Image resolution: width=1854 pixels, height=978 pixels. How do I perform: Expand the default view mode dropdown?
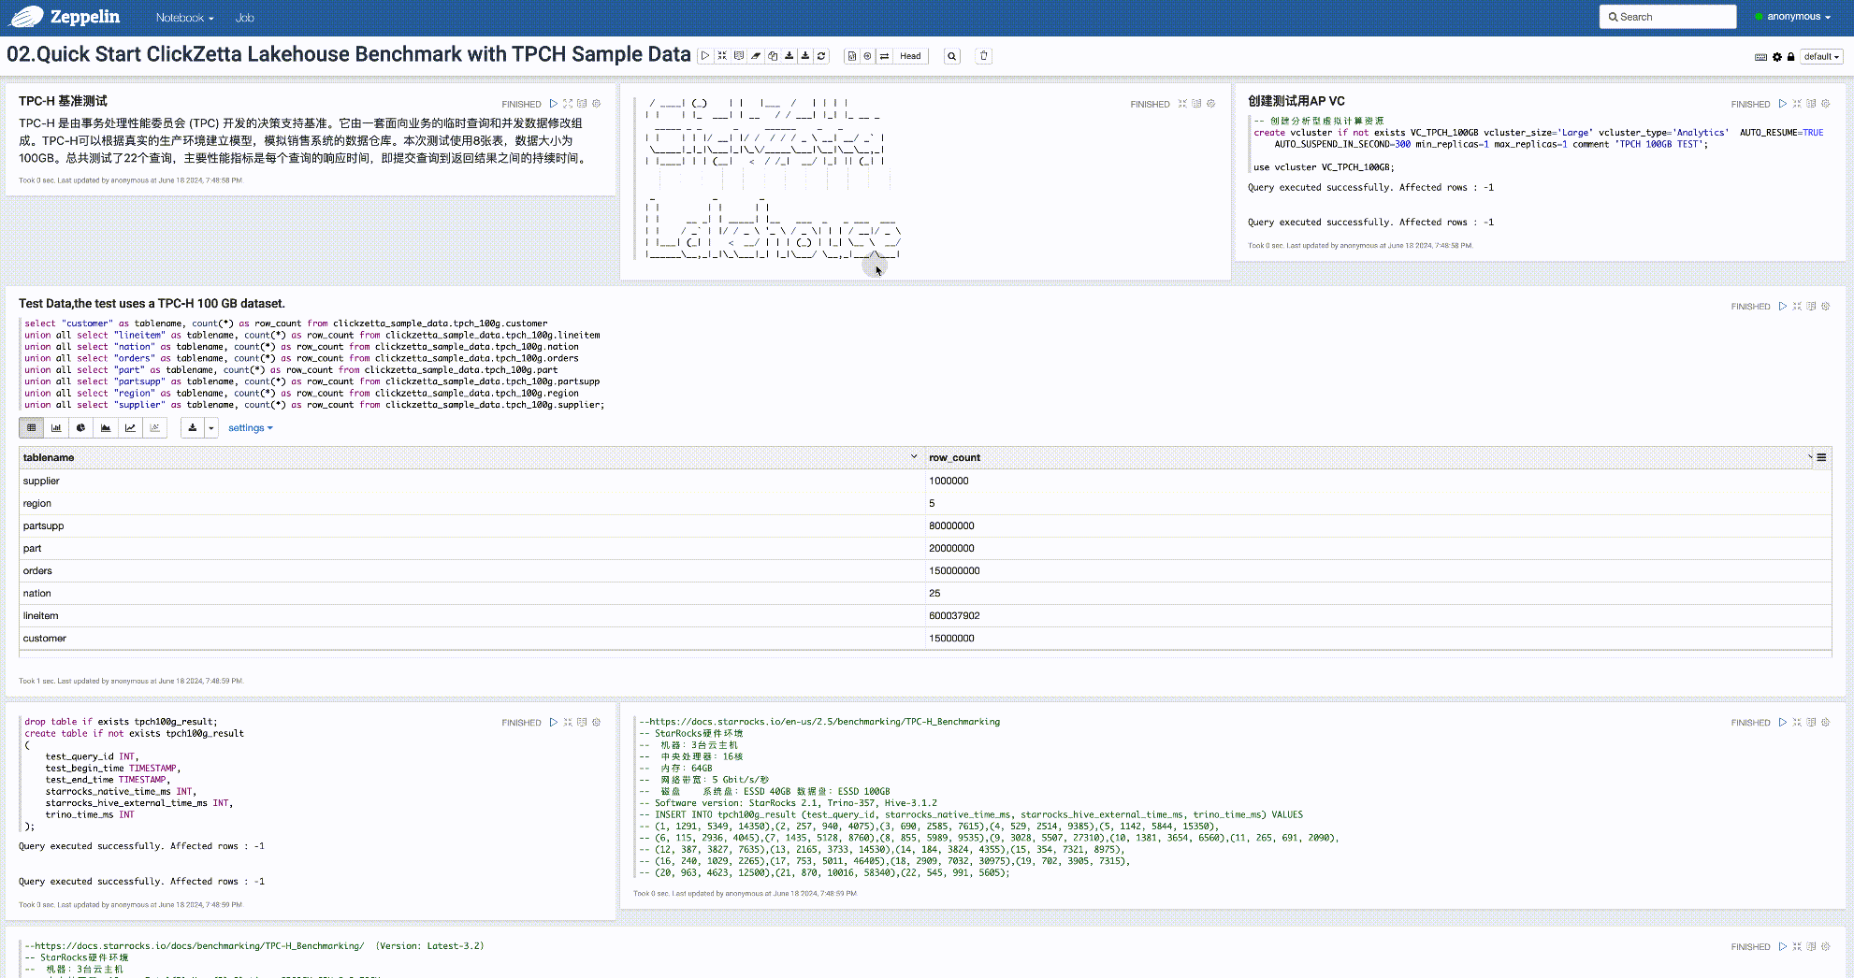1820,57
